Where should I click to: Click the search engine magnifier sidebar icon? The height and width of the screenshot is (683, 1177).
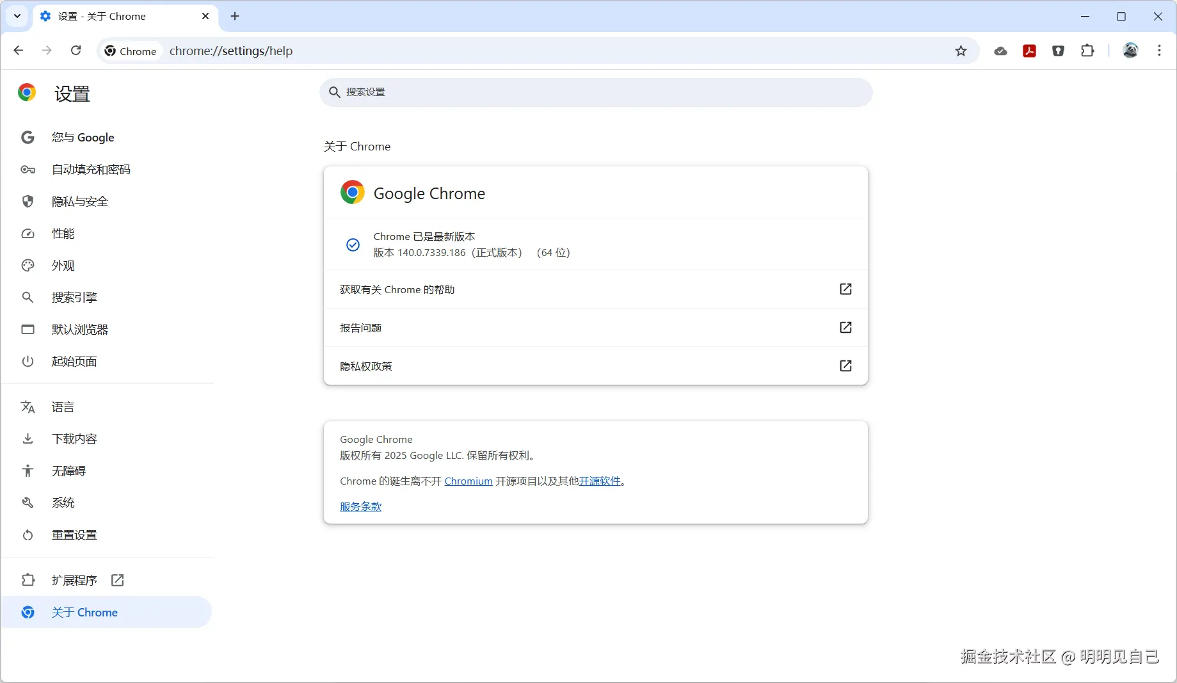[x=28, y=298]
